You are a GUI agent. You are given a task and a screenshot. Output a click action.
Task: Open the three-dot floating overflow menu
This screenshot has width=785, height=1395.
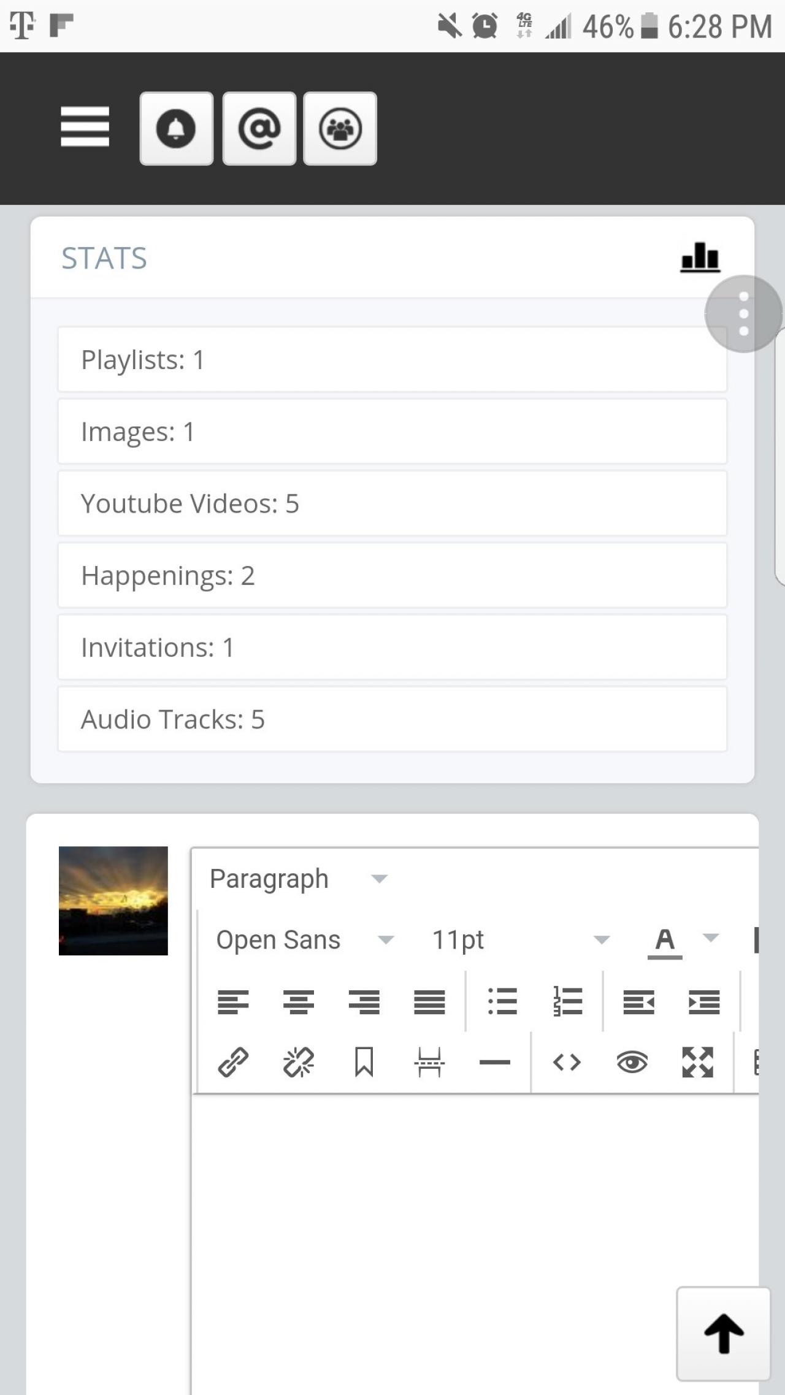coord(743,314)
